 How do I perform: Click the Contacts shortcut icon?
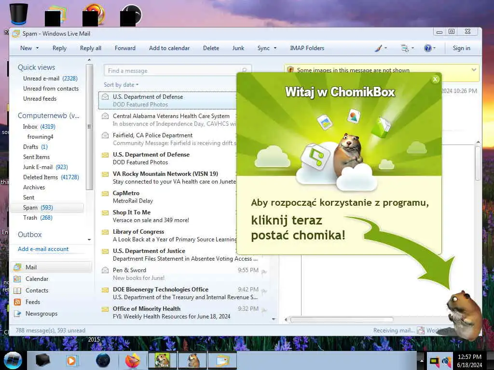pos(17,291)
